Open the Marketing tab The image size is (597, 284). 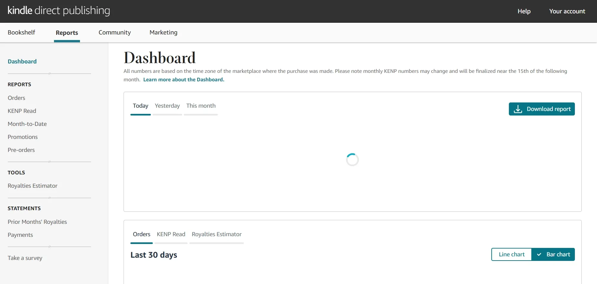click(164, 32)
